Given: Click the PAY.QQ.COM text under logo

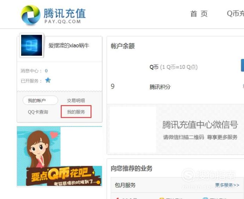Looking at the screenshot, I should (63, 22).
